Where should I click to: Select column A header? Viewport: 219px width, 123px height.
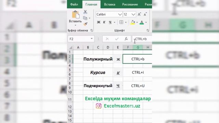pos(78,47)
